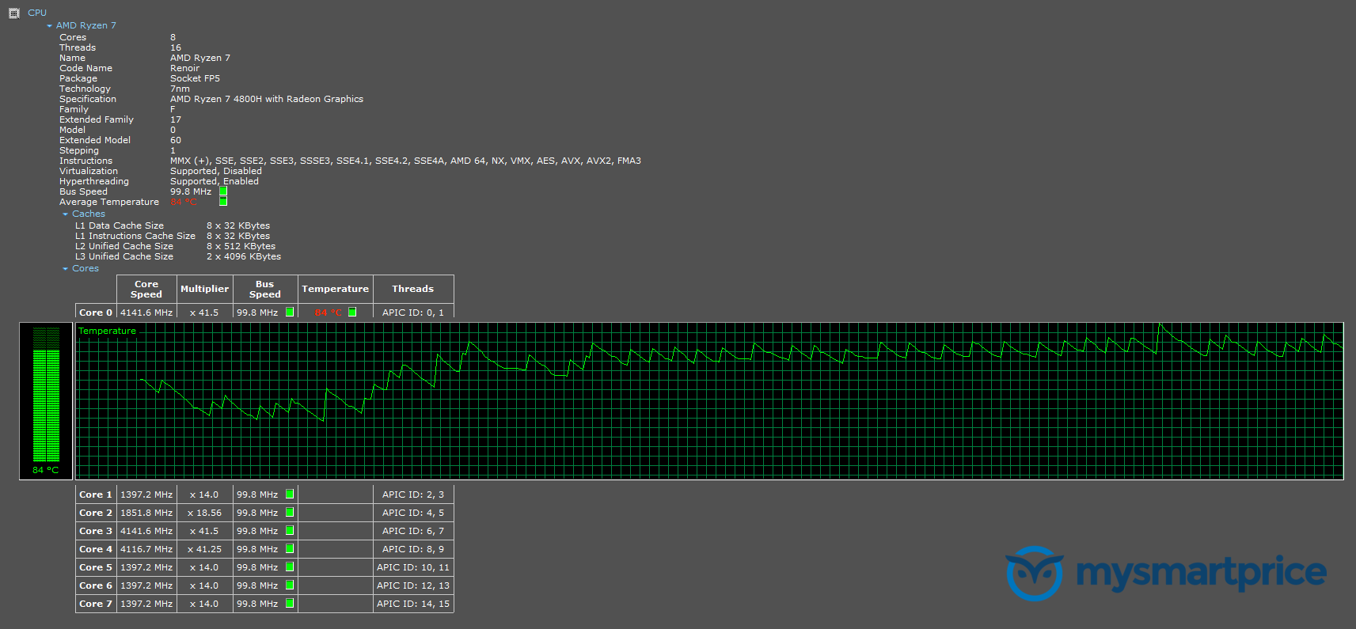The height and width of the screenshot is (629, 1356).
Task: Click the APIC ID: 0, 1 cell
Action: (413, 313)
